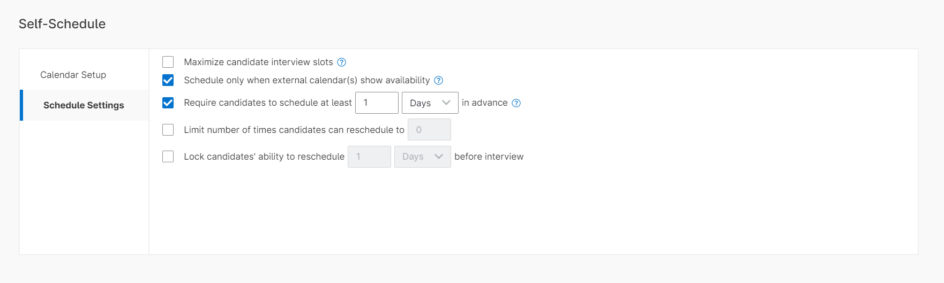Enable the Maximize candidate interview slots checkbox
The image size is (944, 283).
pyautogui.click(x=168, y=62)
